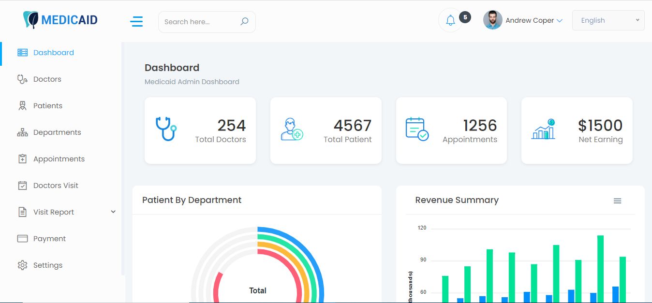This screenshot has width=652, height=303.
Task: Click the Net Earning chart icon
Action: click(543, 129)
